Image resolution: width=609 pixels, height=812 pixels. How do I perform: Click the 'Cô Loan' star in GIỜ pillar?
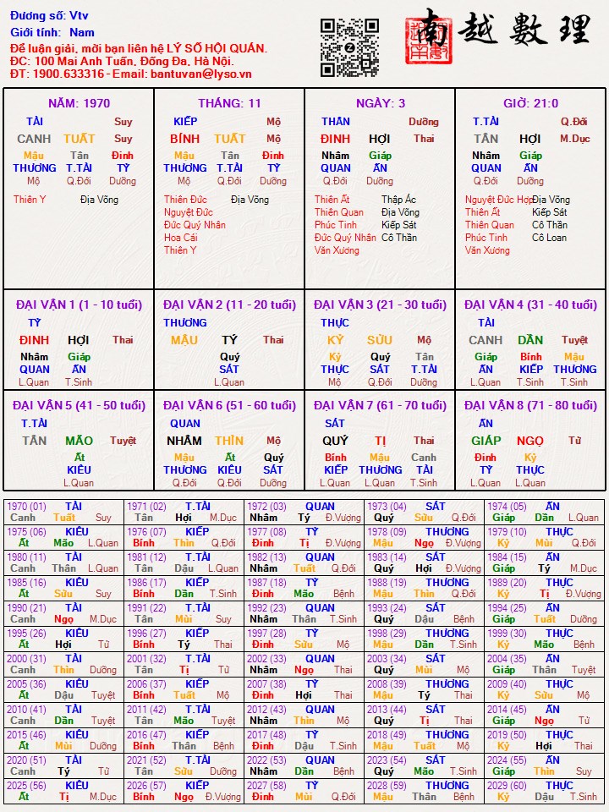pyautogui.click(x=550, y=238)
